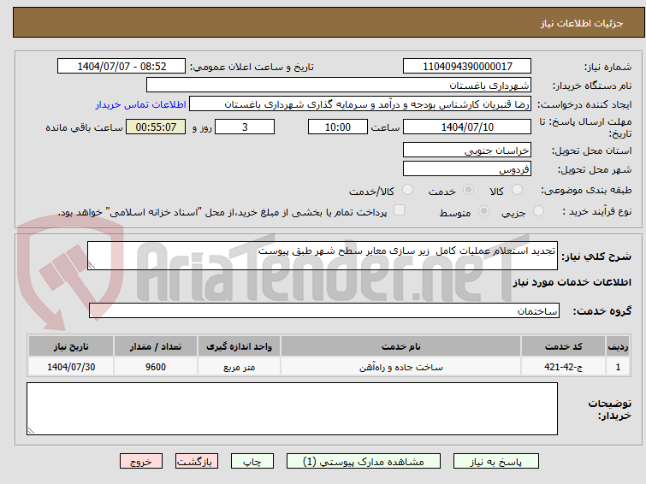Click the طبقه بندی موضوعی label
Screen dimensions: 646x484
coord(586,190)
